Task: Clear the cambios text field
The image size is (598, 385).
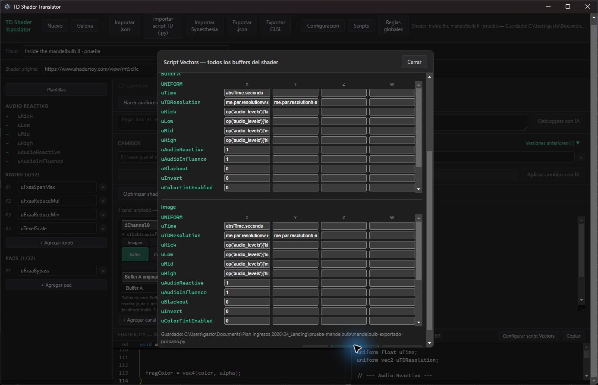Action: [581, 157]
